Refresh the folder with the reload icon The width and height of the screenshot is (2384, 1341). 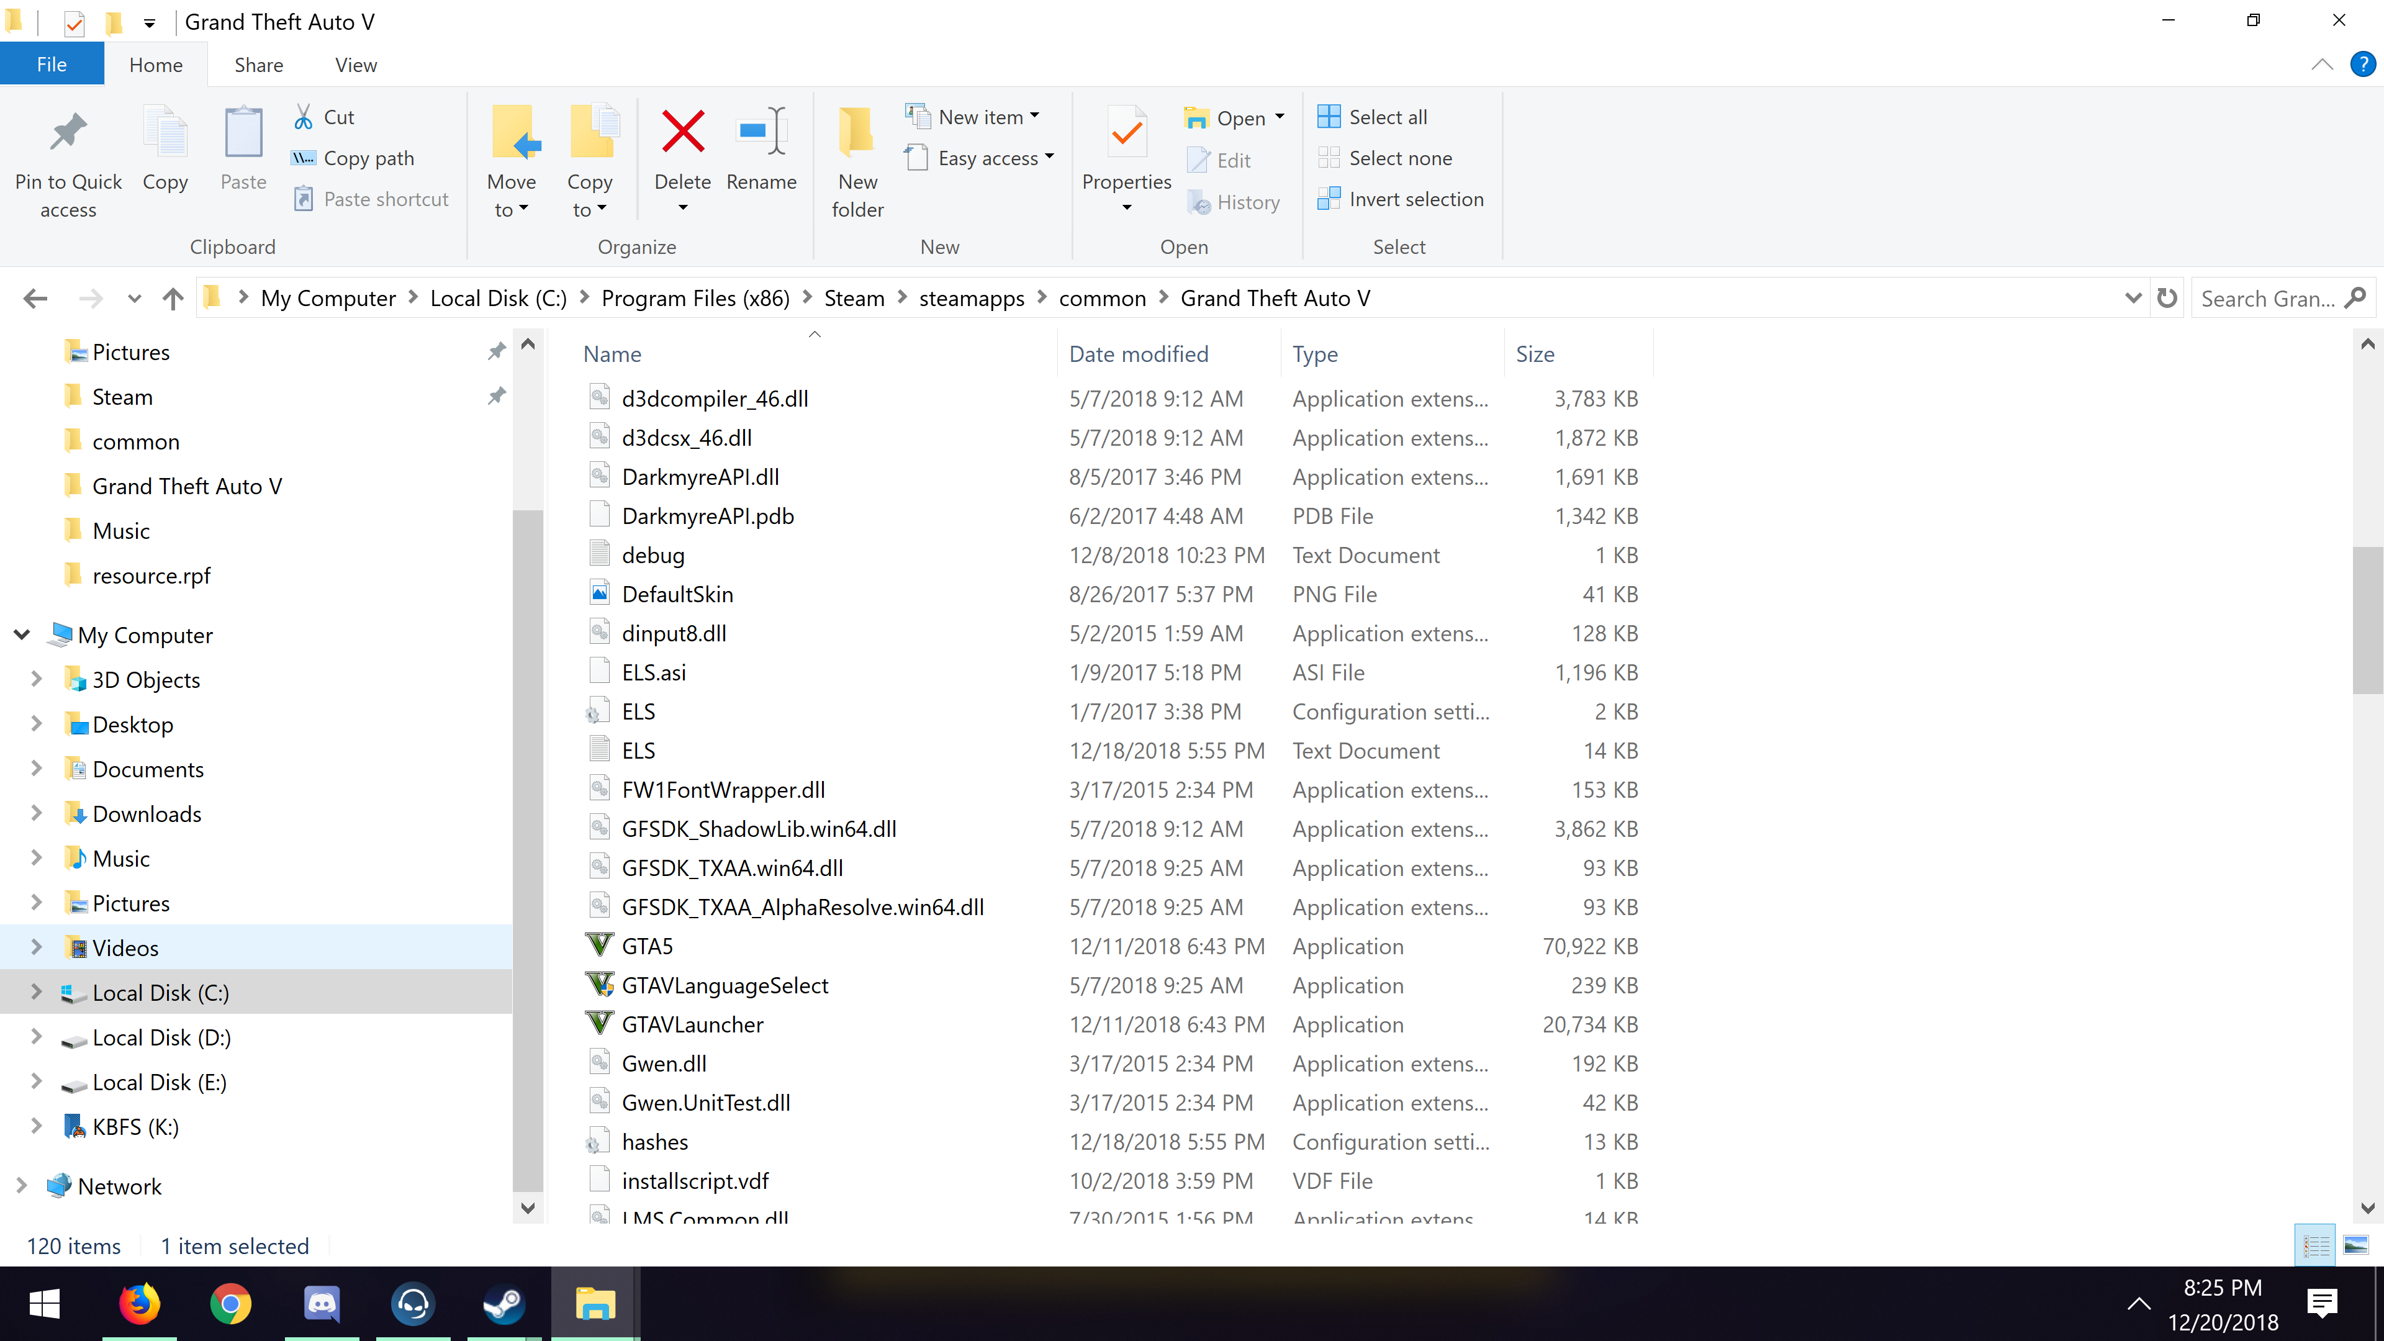(2167, 298)
